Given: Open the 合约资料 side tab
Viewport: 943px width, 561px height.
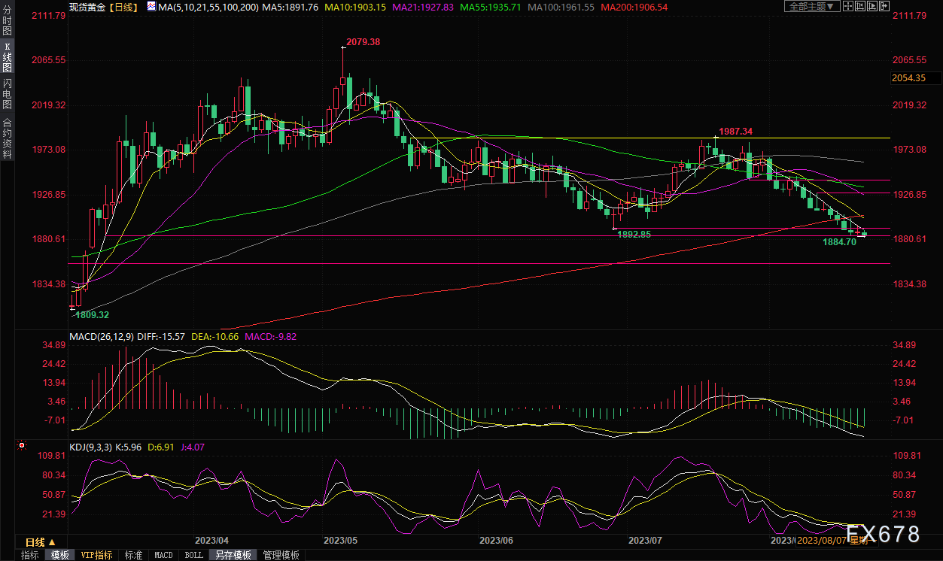Looking at the screenshot, I should 7,138.
